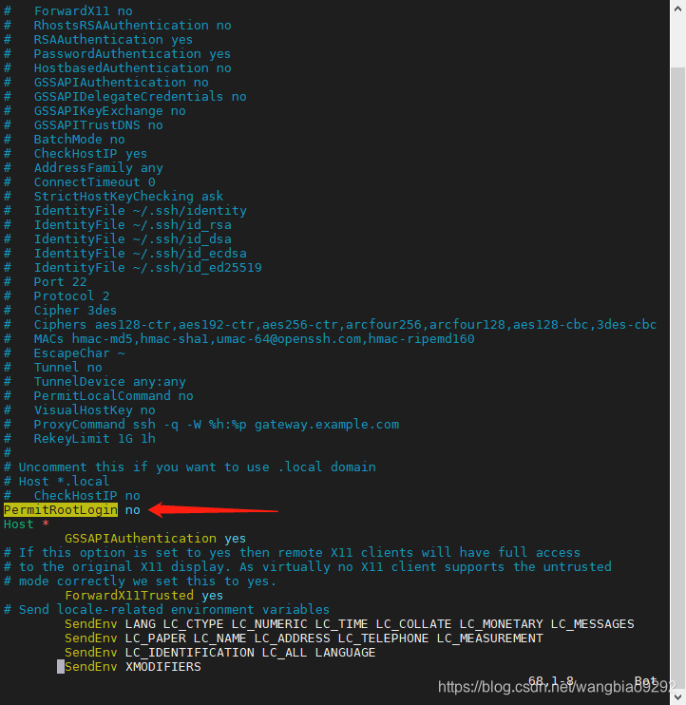This screenshot has width=686, height=705.
Task: Click 'GSSAPIAuthentication yes' under Host
Action: [x=155, y=538]
